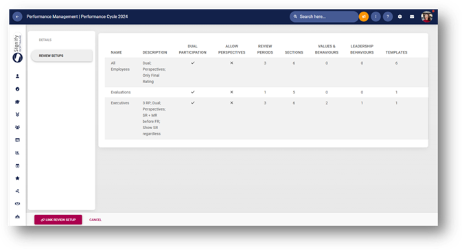Click the Review Periods column header
Screen dimensions: 462x250
click(265, 49)
